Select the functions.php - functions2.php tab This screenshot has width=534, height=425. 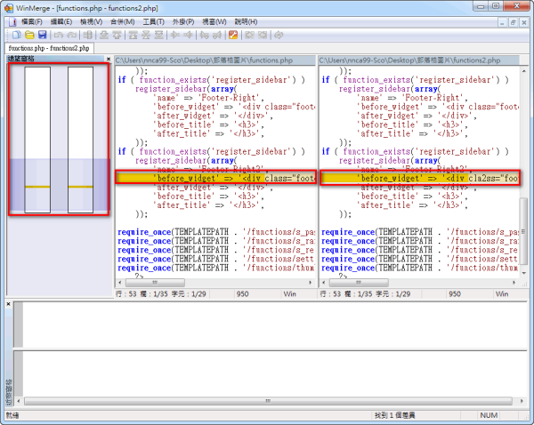click(x=46, y=47)
